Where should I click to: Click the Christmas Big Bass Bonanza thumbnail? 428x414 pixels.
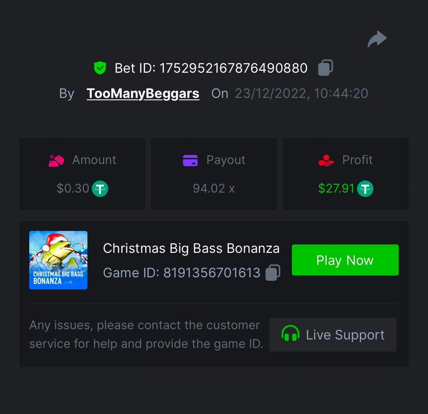click(x=59, y=260)
